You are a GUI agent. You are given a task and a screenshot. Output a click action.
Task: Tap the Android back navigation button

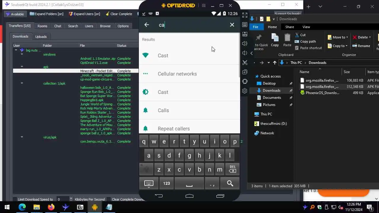159,196
